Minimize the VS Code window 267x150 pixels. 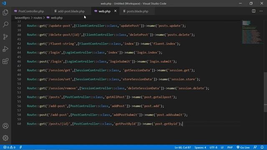[x=240, y=3]
